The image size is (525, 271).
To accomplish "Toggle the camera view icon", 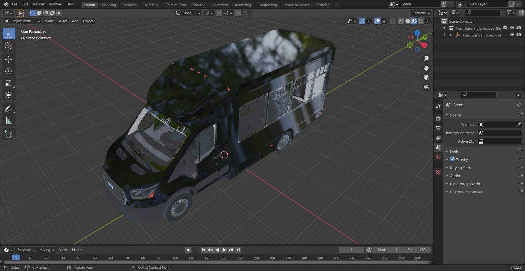I will [x=426, y=78].
